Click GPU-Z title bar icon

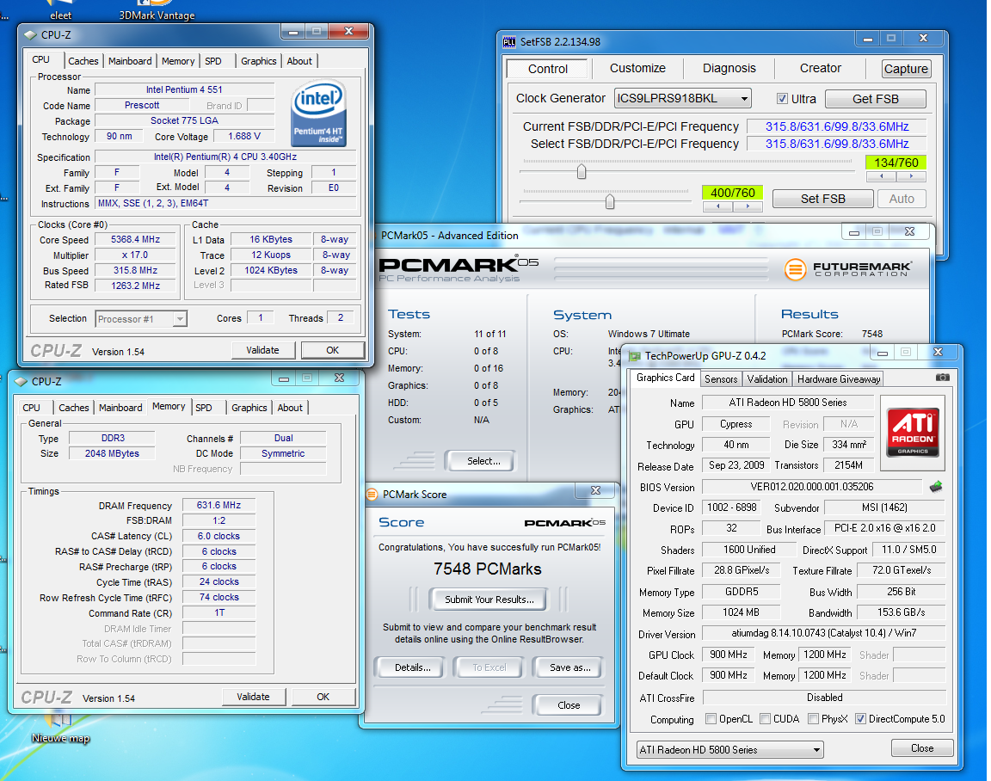click(635, 356)
